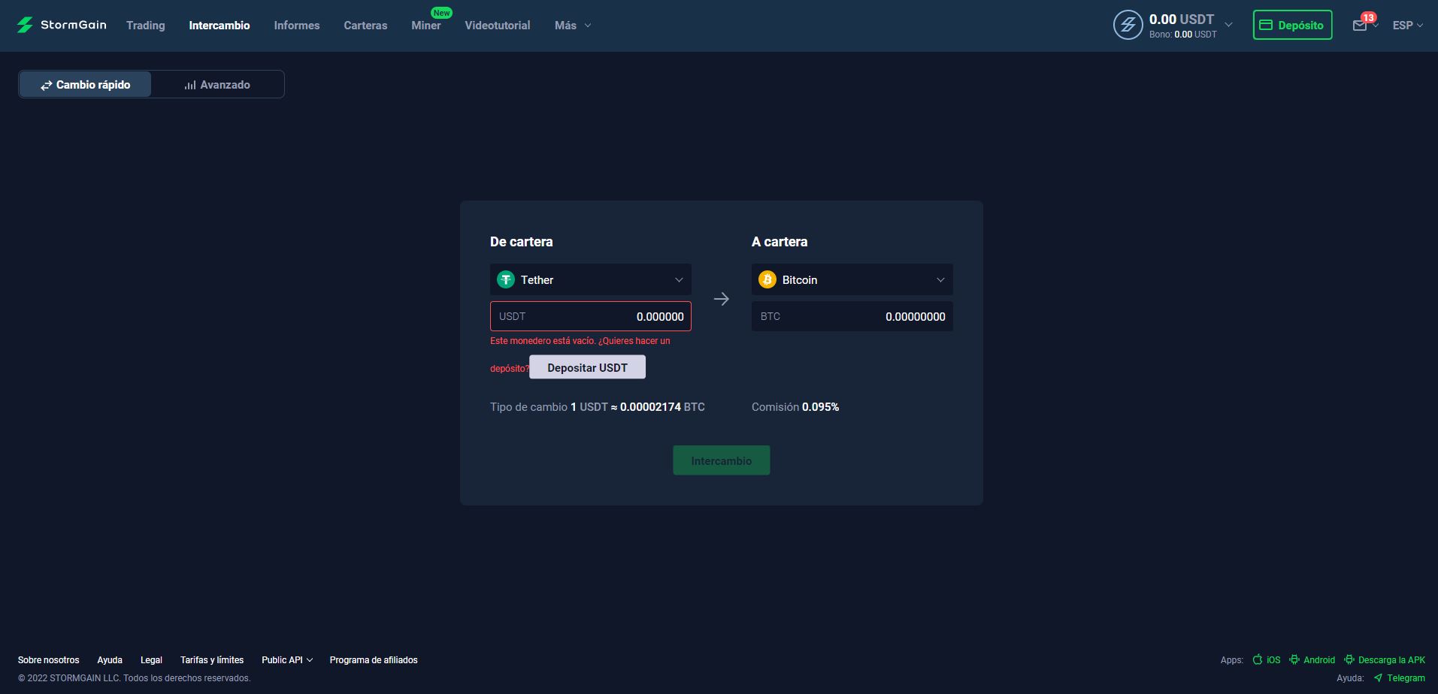This screenshot has width=1438, height=694.
Task: Click the Comisión 0.095% text
Action: coord(795,406)
